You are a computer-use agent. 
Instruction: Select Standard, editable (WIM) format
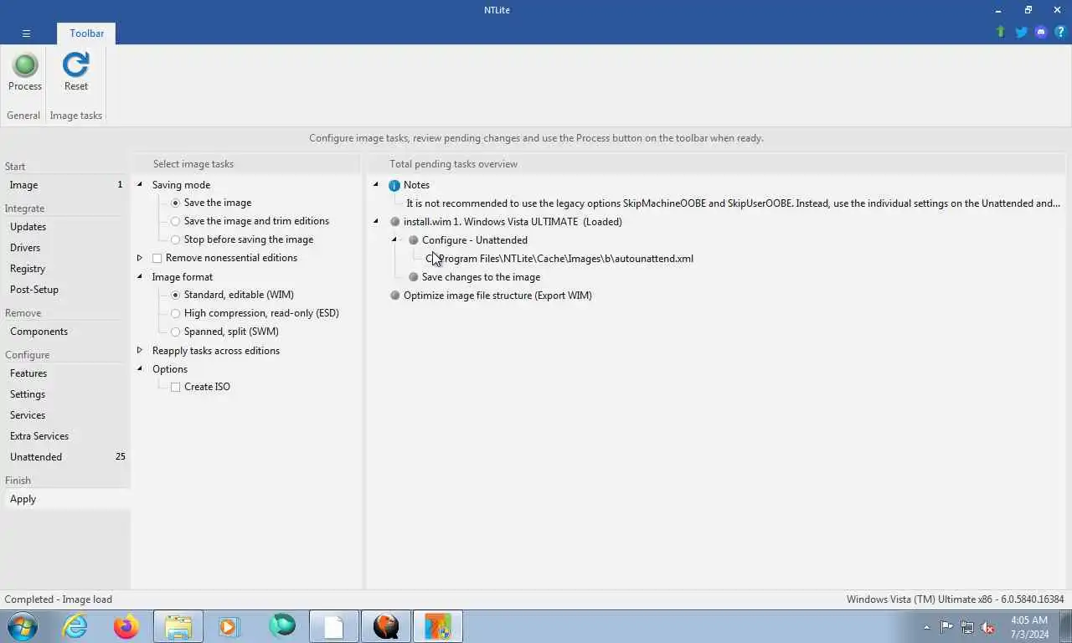coord(175,295)
